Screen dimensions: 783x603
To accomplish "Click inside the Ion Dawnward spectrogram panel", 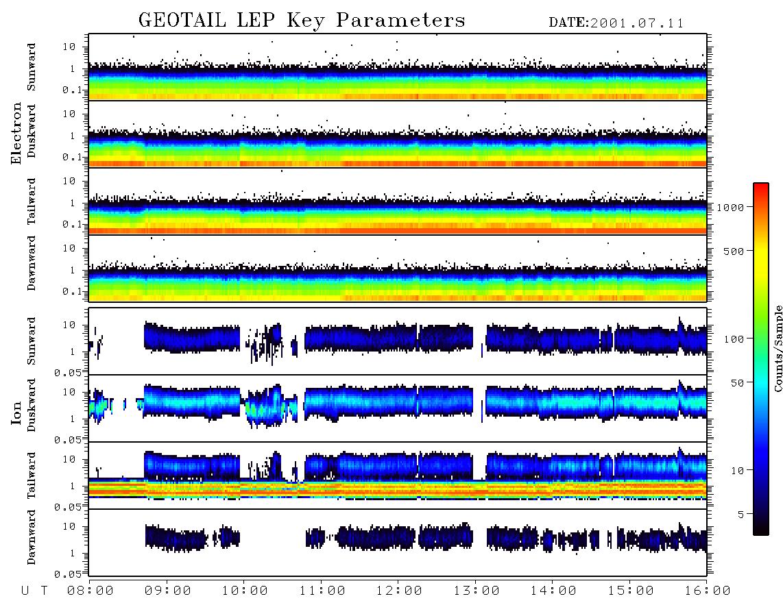I will click(x=398, y=543).
